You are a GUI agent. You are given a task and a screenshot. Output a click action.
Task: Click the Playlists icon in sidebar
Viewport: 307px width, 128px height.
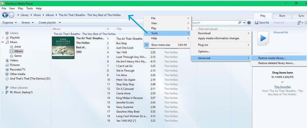pos(7,37)
